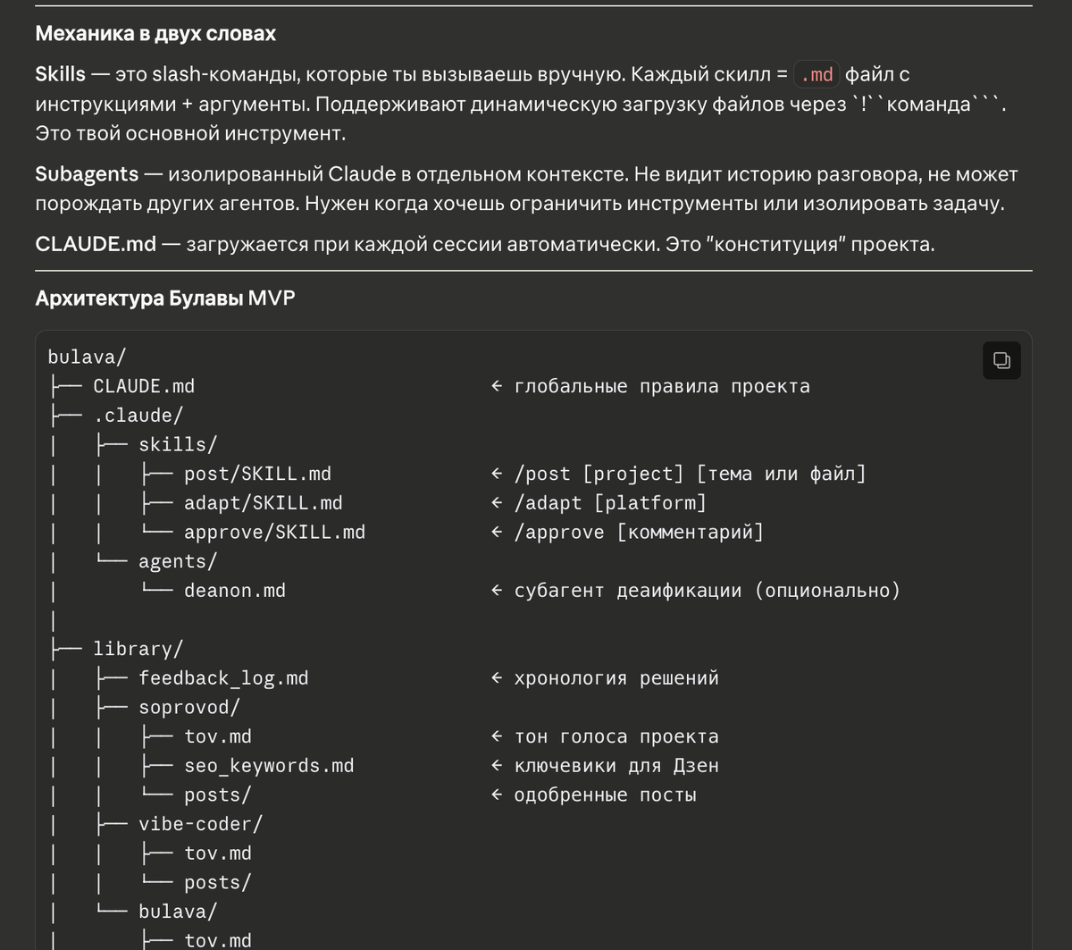Image resolution: width=1072 pixels, height=950 pixels.
Task: Click 'adapt/SKILL.md' in the tree
Action: 263,503
